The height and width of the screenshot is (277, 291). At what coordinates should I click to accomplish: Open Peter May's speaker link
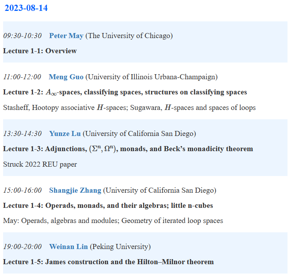coord(66,36)
